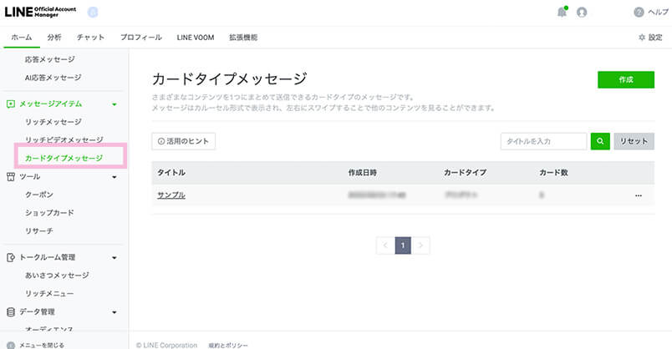Click the タイトルを入力 search field
672x349 pixels.
543,141
